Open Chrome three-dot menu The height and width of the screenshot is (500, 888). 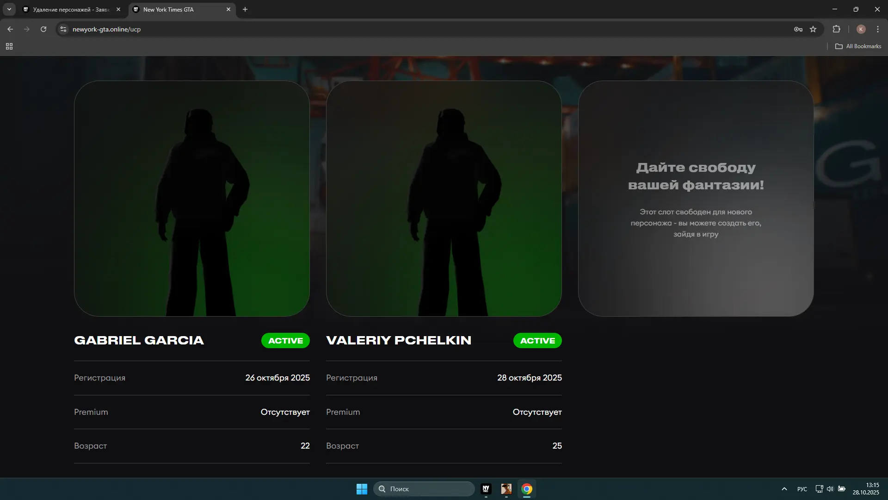[878, 29]
